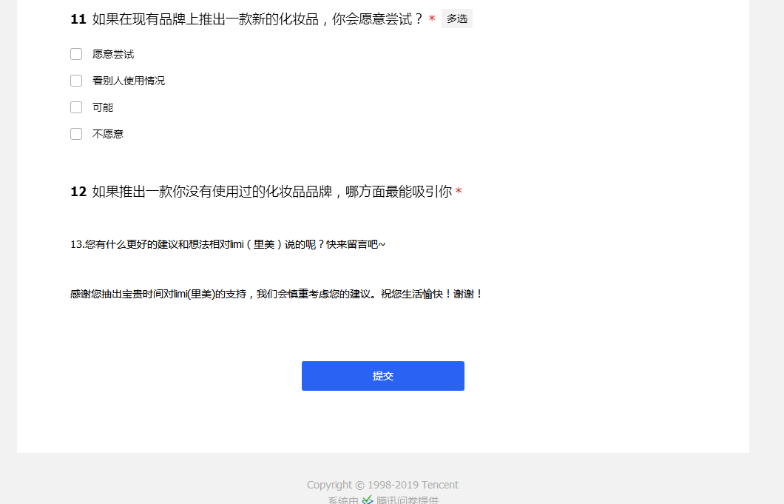Image resolution: width=784 pixels, height=504 pixels.
Task: Click the red asterisk beside question 12
Action: (459, 193)
